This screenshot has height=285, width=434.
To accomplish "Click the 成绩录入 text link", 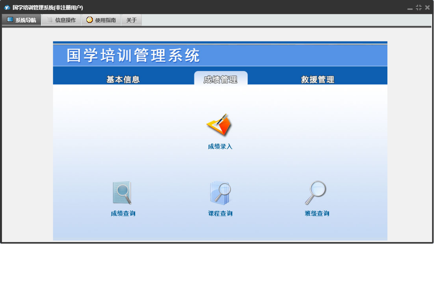I will tap(220, 147).
